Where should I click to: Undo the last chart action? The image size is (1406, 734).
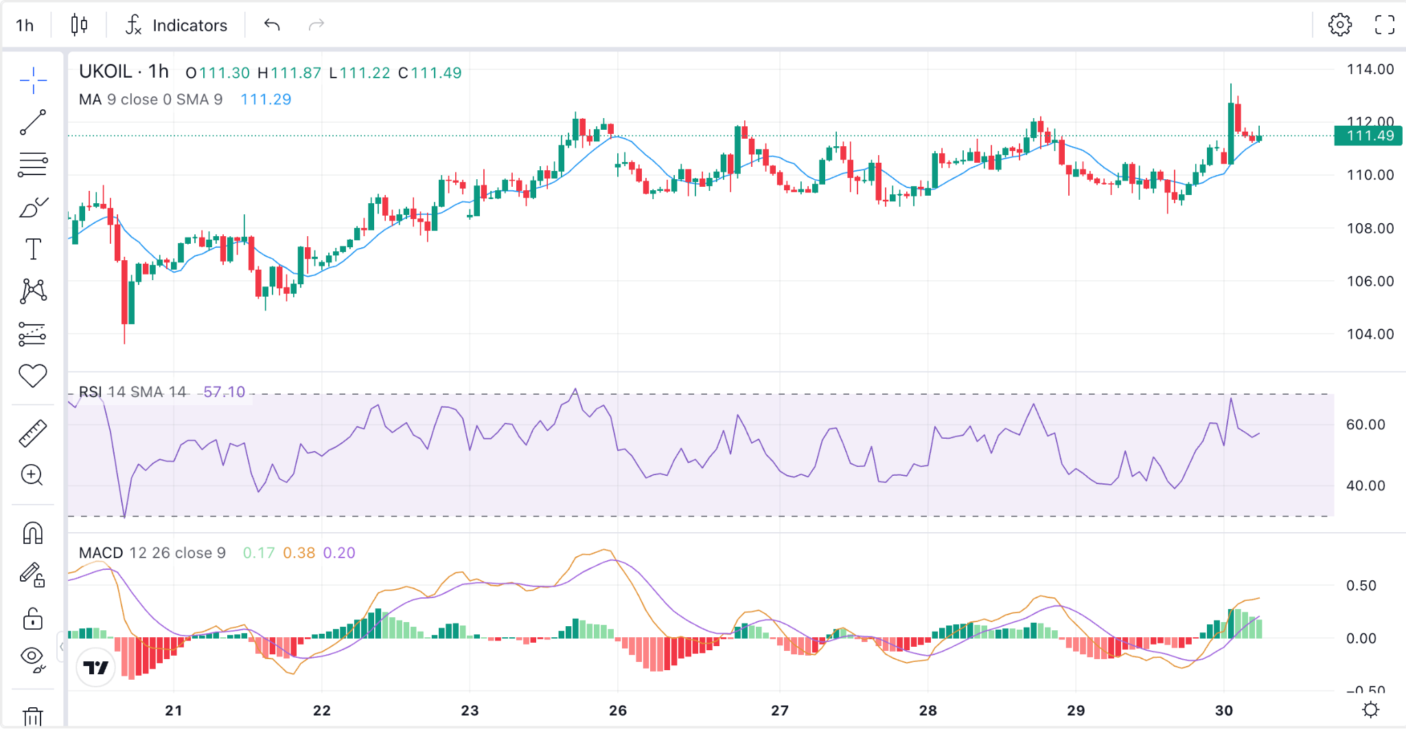[272, 25]
